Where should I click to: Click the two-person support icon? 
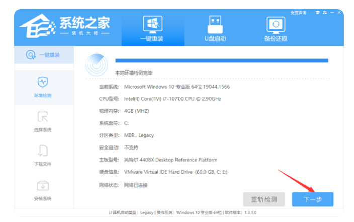324,13
